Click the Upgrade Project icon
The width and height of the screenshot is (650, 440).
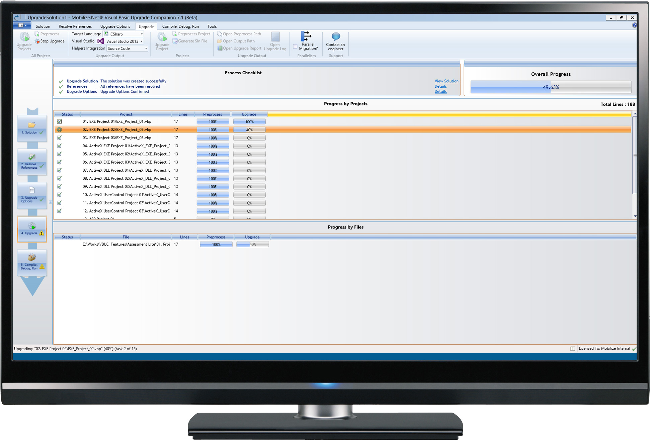pyautogui.click(x=162, y=41)
